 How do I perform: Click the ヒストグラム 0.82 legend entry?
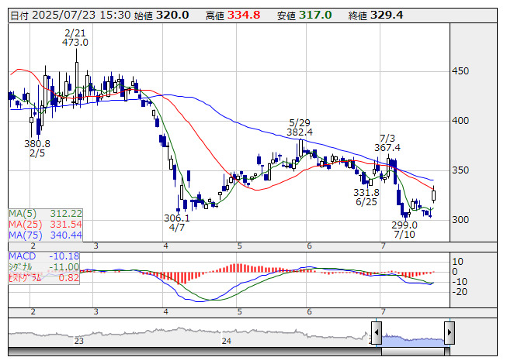pos(44,278)
